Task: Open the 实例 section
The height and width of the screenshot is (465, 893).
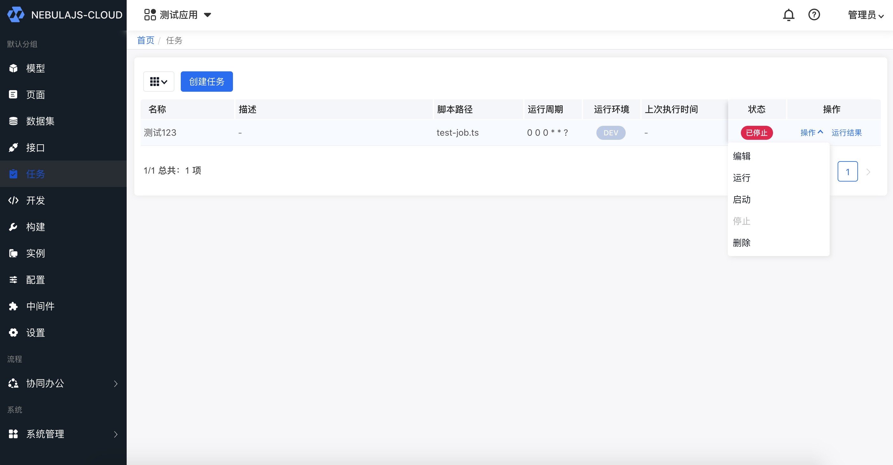Action: [x=35, y=253]
